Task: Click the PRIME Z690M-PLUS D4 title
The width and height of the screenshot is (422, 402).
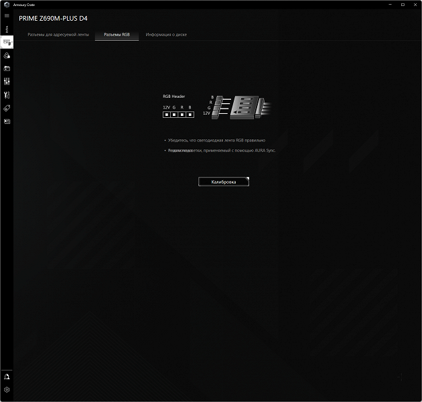Action: coord(53,18)
